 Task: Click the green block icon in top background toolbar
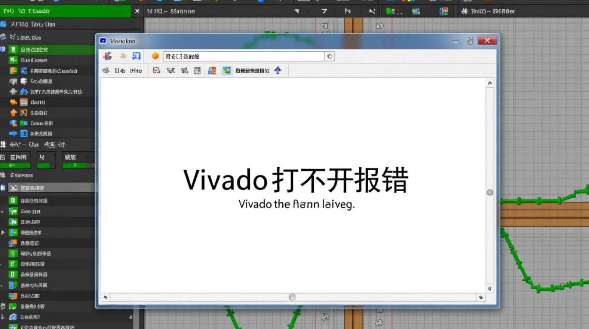coord(390,11)
